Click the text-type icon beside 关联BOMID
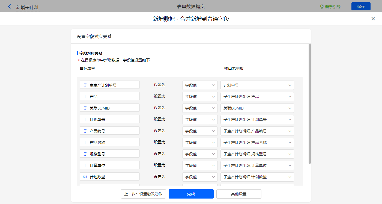This screenshot has height=204, width=382. point(85,108)
